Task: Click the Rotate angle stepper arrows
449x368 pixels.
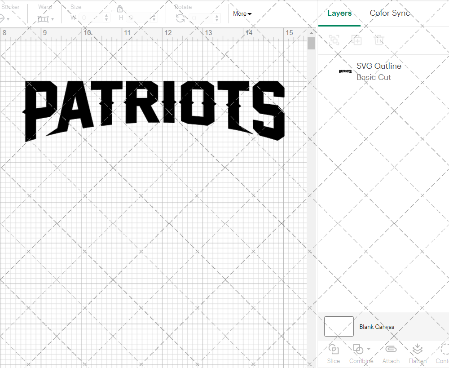Action: point(217,18)
